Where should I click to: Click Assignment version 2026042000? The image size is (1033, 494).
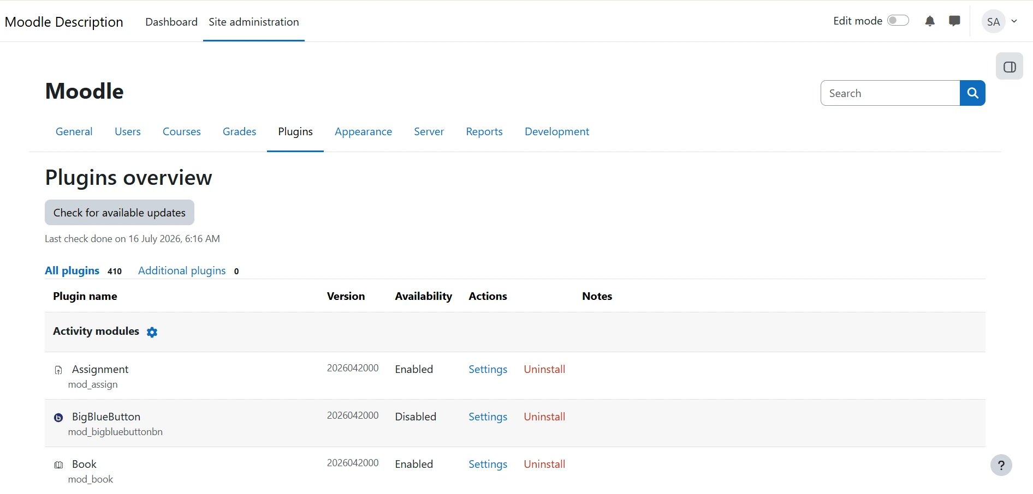tap(353, 368)
